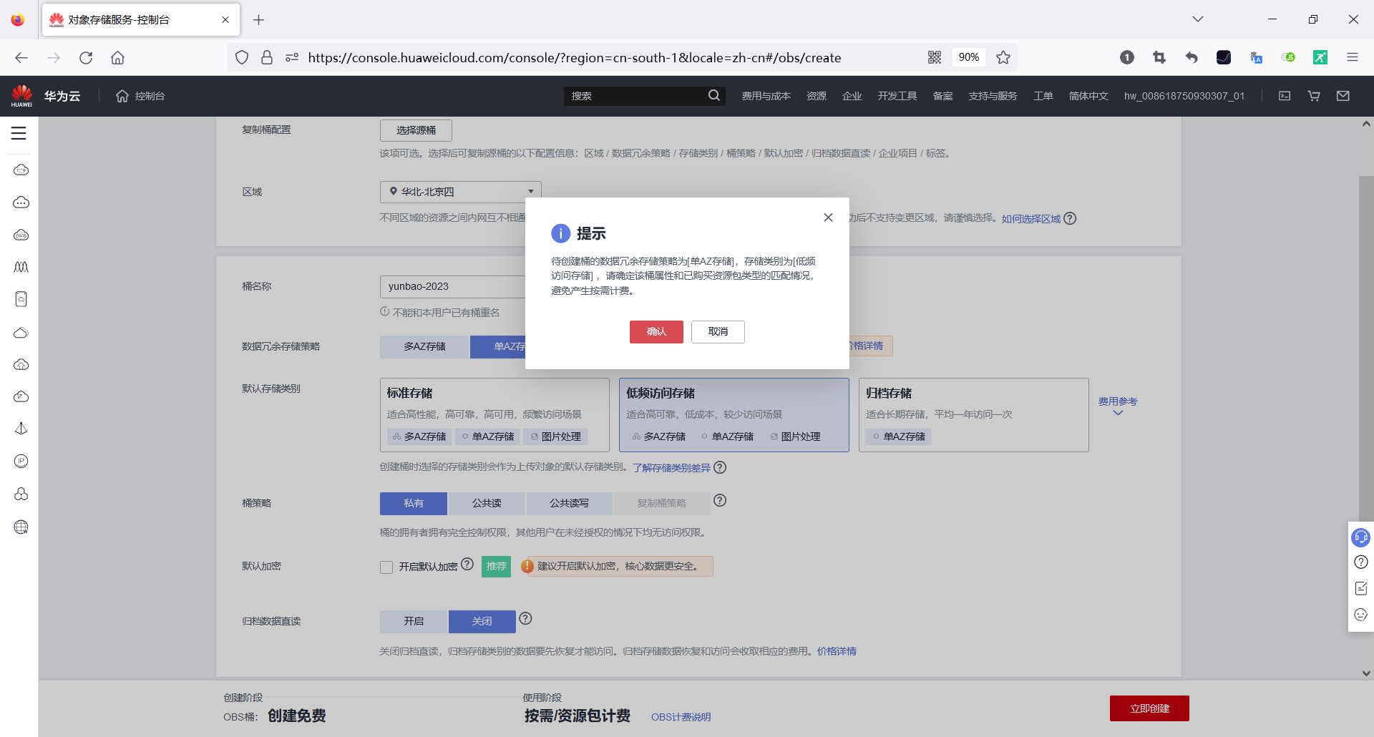The image size is (1374, 737).
Task: Open the messages envelope icon
Action: [x=1343, y=96]
